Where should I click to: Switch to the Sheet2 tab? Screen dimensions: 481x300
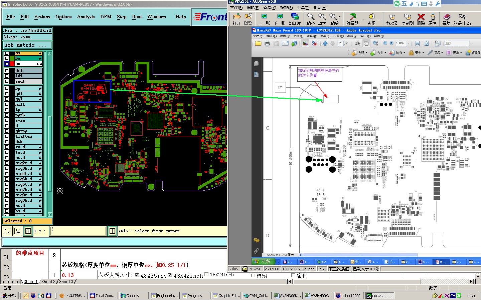coord(48,282)
